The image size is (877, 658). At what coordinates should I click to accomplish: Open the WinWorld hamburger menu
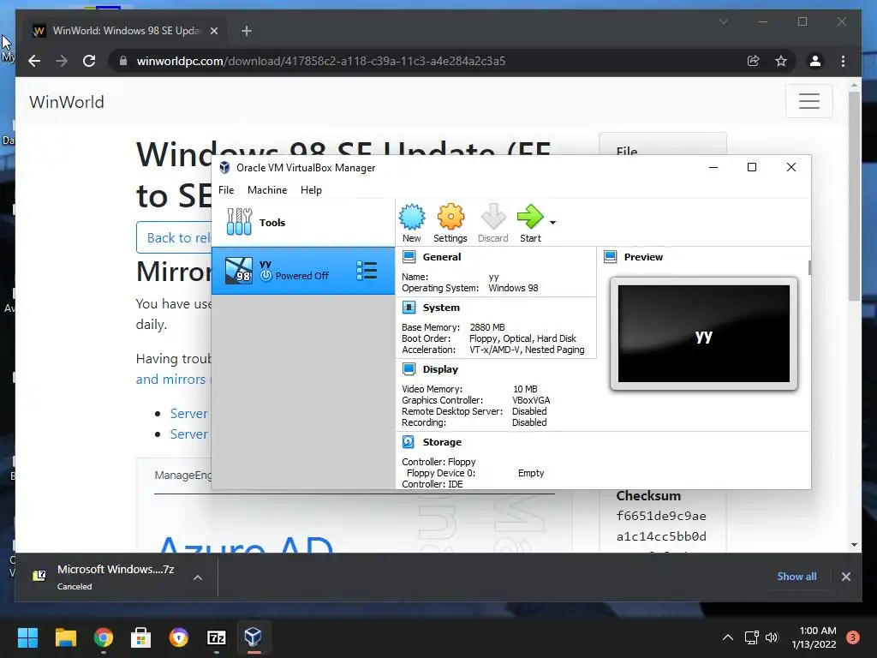[808, 101]
